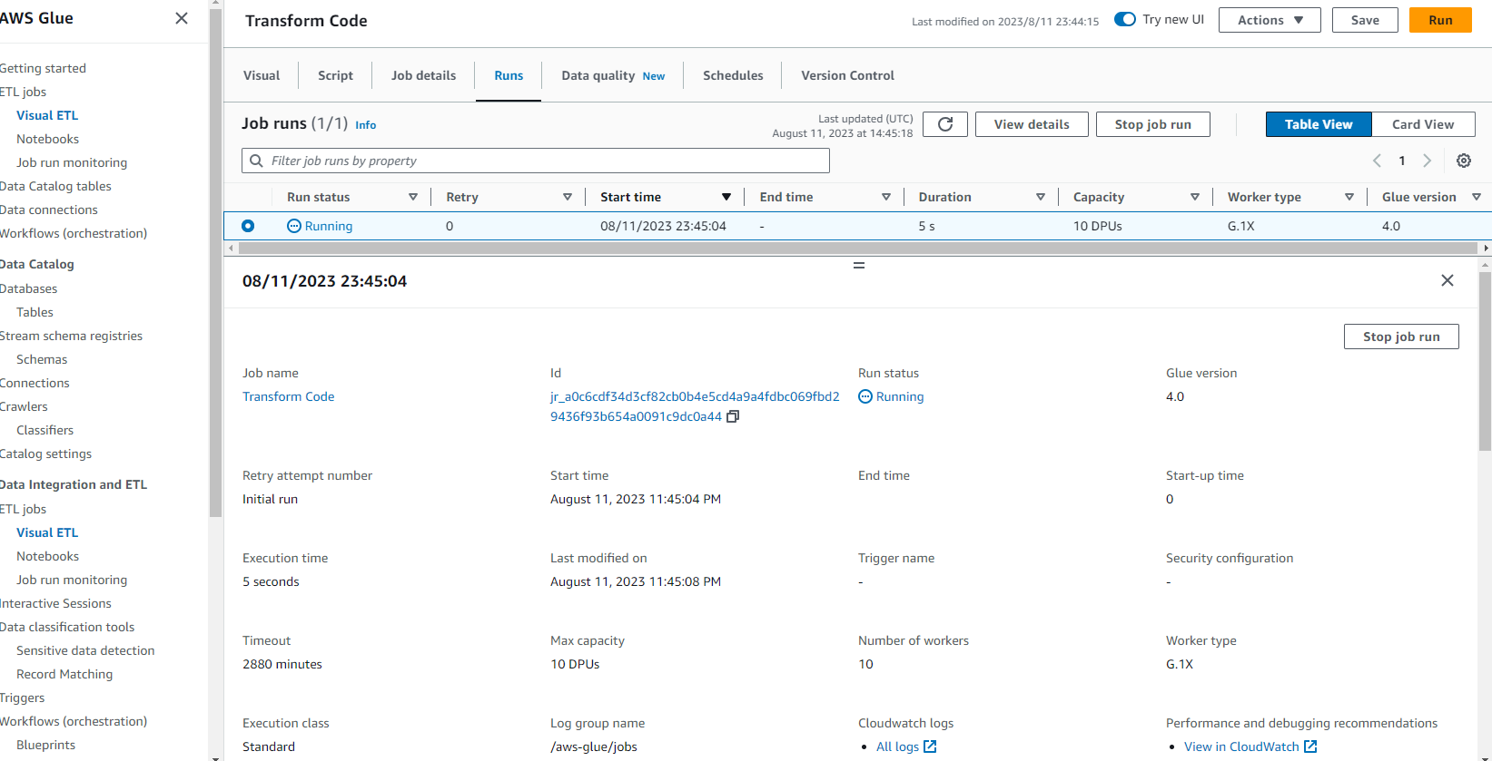Open Databases in sidebar
Viewport: 1492px width, 761px height.
(28, 288)
